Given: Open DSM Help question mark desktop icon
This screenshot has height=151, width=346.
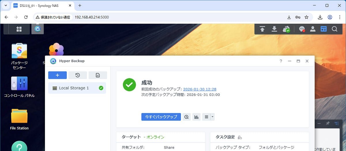Looking at the screenshot, I should (19, 146).
